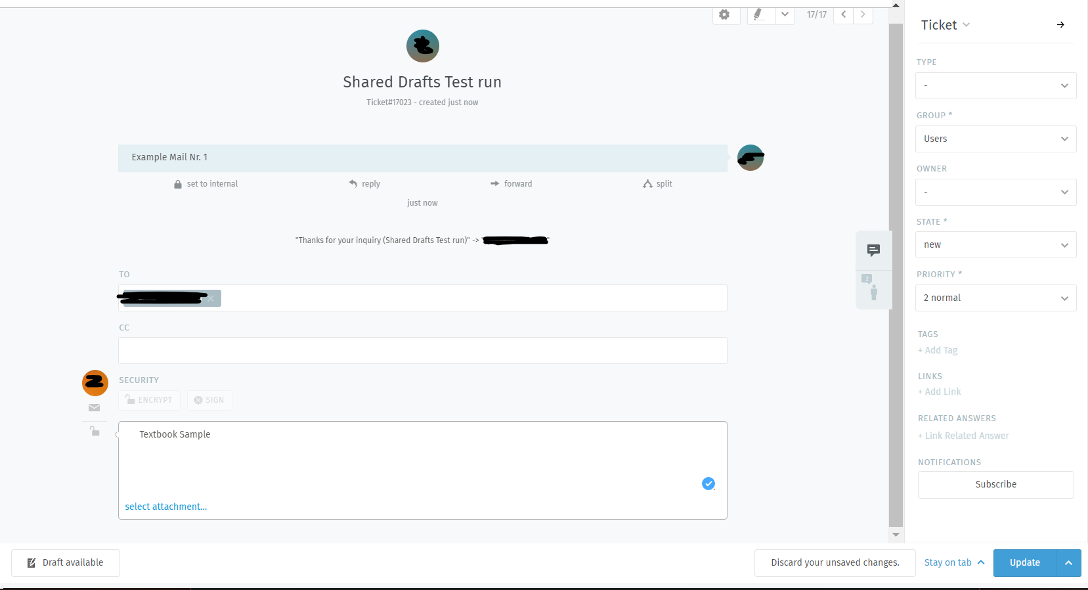This screenshot has height=590, width=1088.
Task: Click the scrollbar up arrow
Action: (896, 5)
